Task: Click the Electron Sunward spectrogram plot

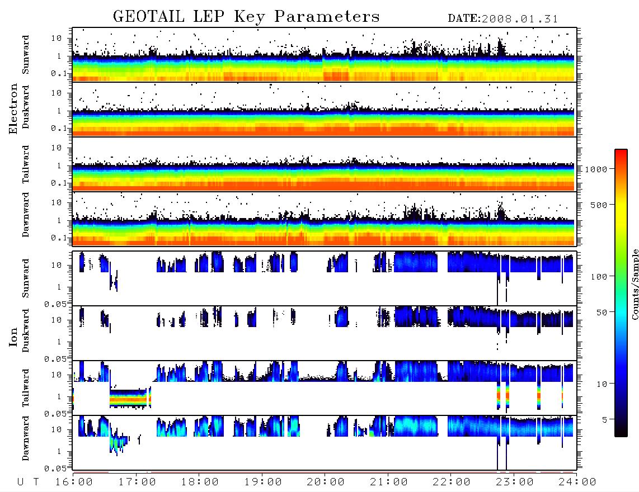Action: (325, 55)
